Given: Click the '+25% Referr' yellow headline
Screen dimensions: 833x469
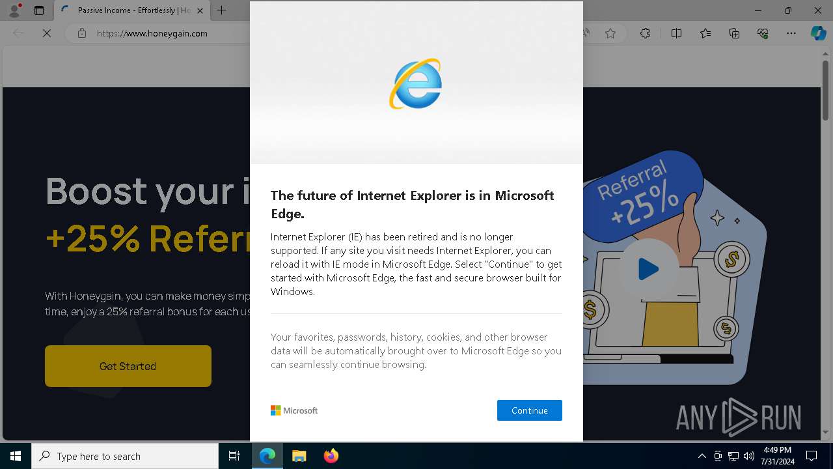Looking at the screenshot, I should pos(148,238).
